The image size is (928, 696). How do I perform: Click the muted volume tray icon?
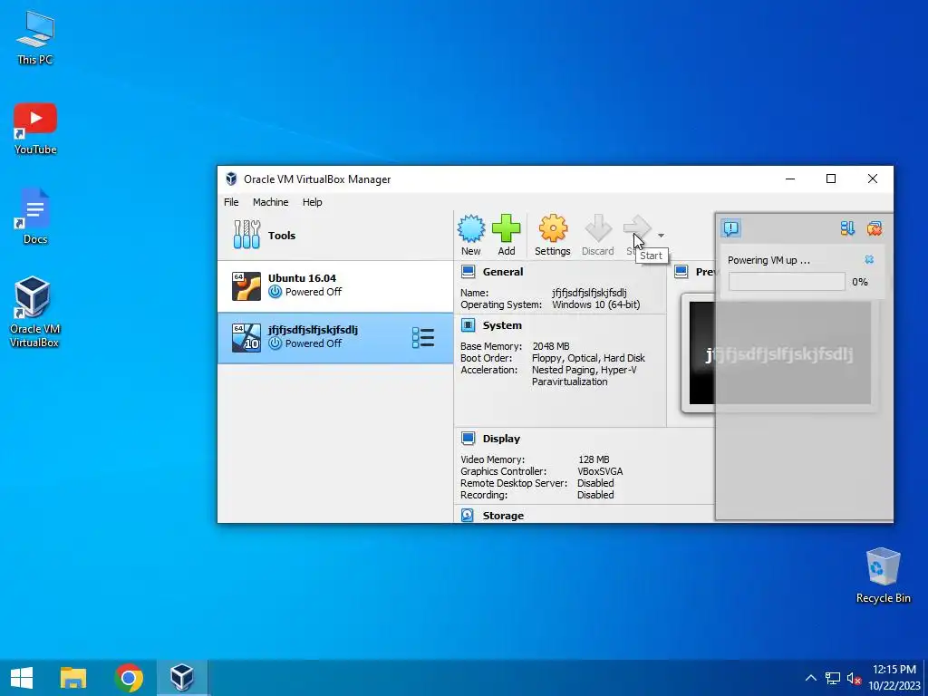854,678
